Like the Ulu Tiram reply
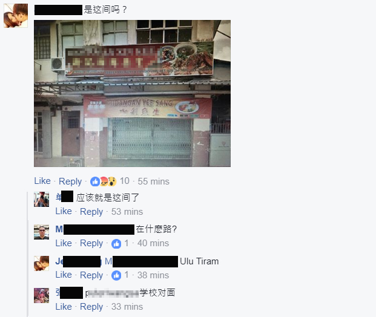Viewport: 376px width, 317px height. coord(64,275)
